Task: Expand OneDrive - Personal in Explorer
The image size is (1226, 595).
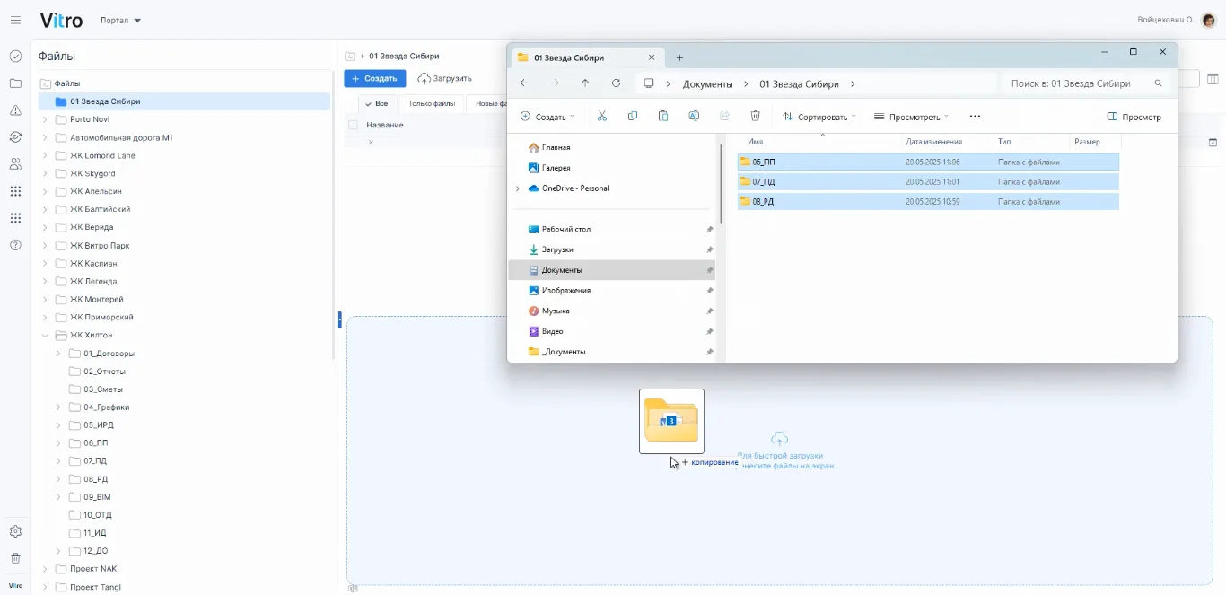Action: point(518,188)
